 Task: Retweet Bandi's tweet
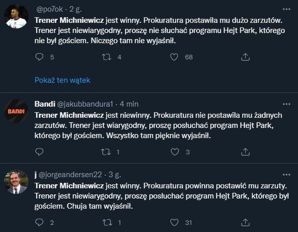(x=106, y=152)
